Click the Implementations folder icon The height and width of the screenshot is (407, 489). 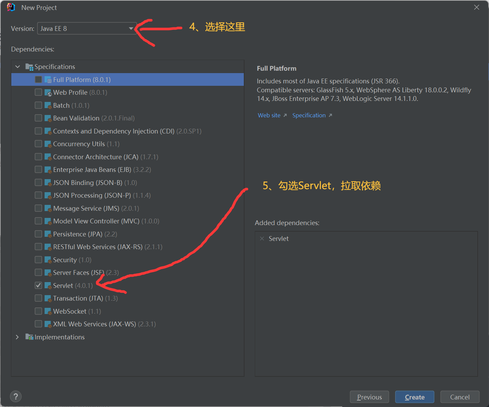click(29, 337)
